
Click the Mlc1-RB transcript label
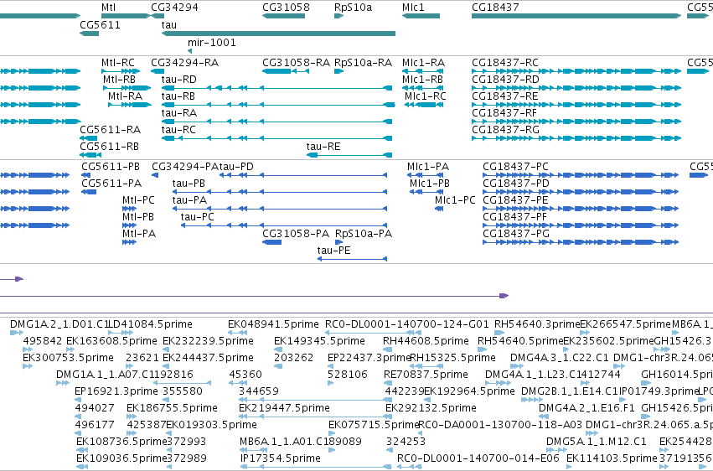tap(422, 79)
